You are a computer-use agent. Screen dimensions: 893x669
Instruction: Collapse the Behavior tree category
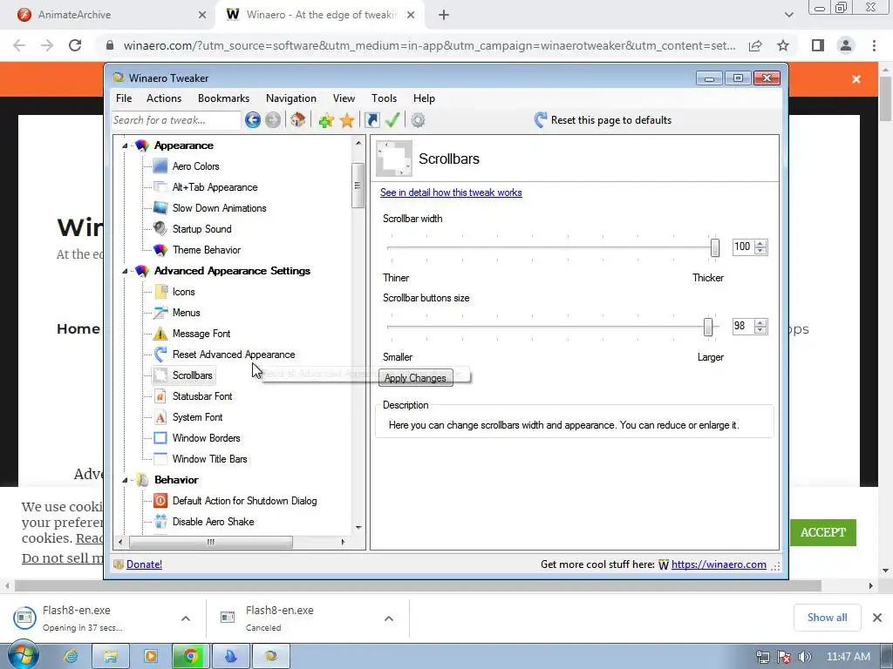click(x=125, y=480)
